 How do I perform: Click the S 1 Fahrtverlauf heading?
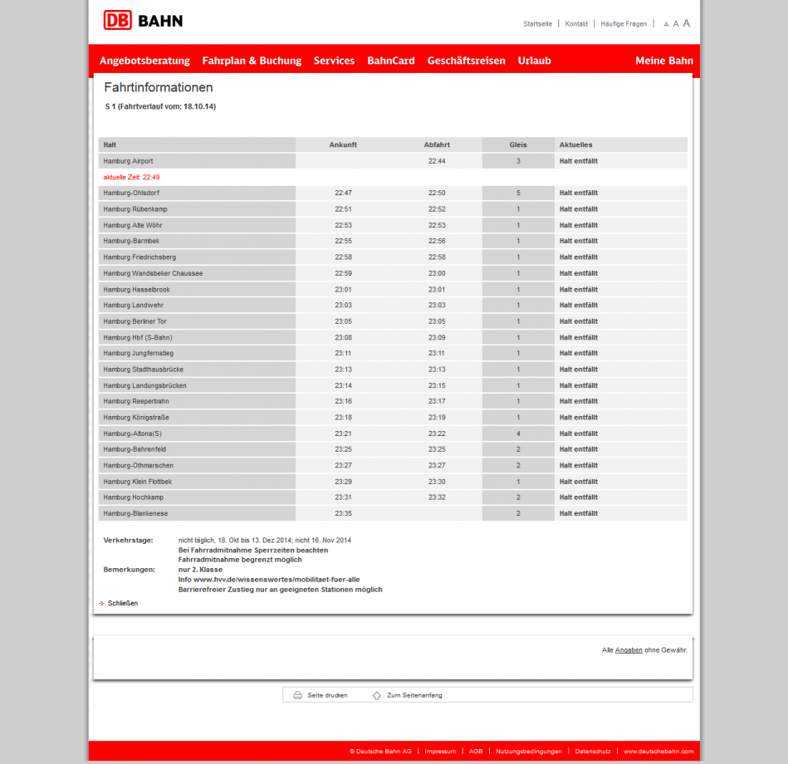pos(160,106)
